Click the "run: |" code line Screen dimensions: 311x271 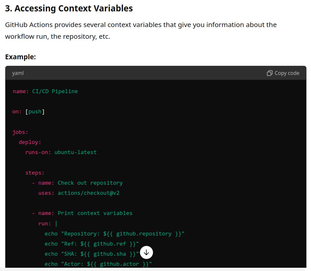tap(48, 223)
